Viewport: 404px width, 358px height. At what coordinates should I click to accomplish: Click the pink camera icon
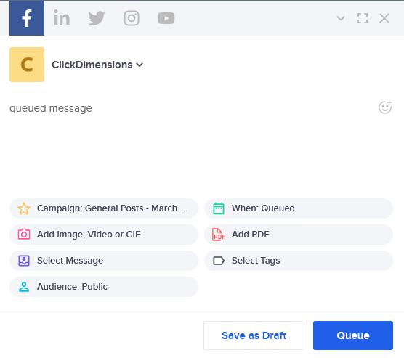24,235
